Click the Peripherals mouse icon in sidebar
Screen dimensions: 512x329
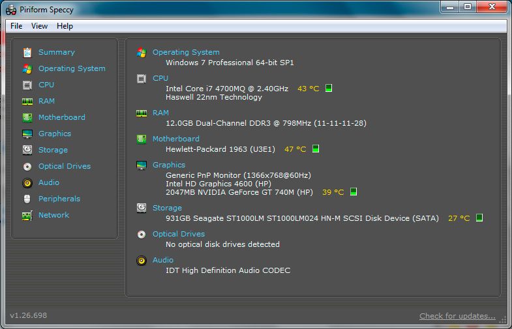click(x=27, y=199)
